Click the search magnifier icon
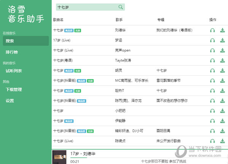Viewport: 228px width, 164px height. tap(120, 7)
